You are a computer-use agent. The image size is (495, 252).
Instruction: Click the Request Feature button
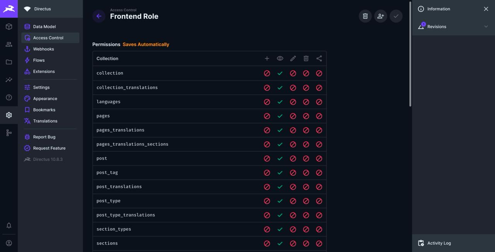point(49,148)
